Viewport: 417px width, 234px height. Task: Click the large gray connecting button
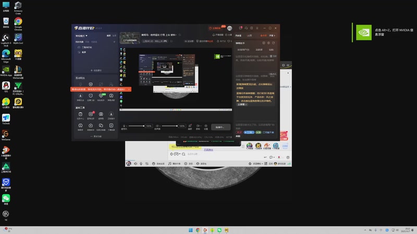pos(220,127)
